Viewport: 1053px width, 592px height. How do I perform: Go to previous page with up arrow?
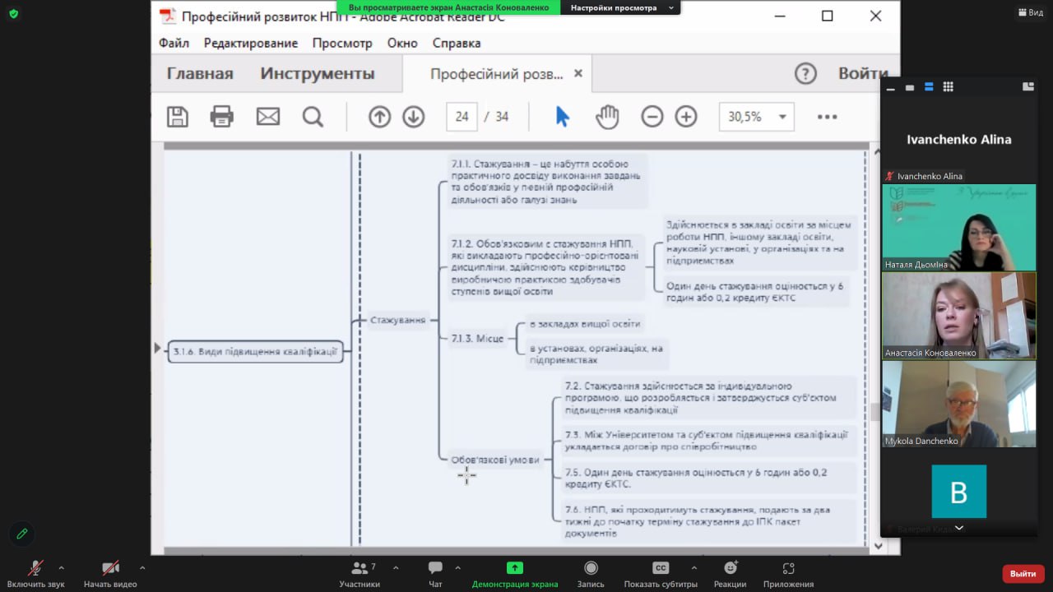(379, 117)
